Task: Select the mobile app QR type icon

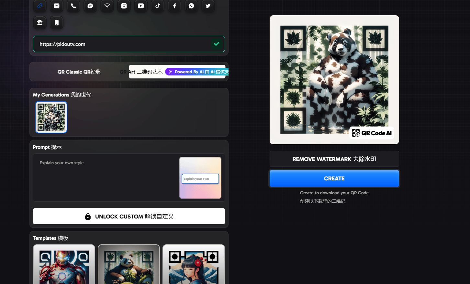Action: [x=56, y=23]
